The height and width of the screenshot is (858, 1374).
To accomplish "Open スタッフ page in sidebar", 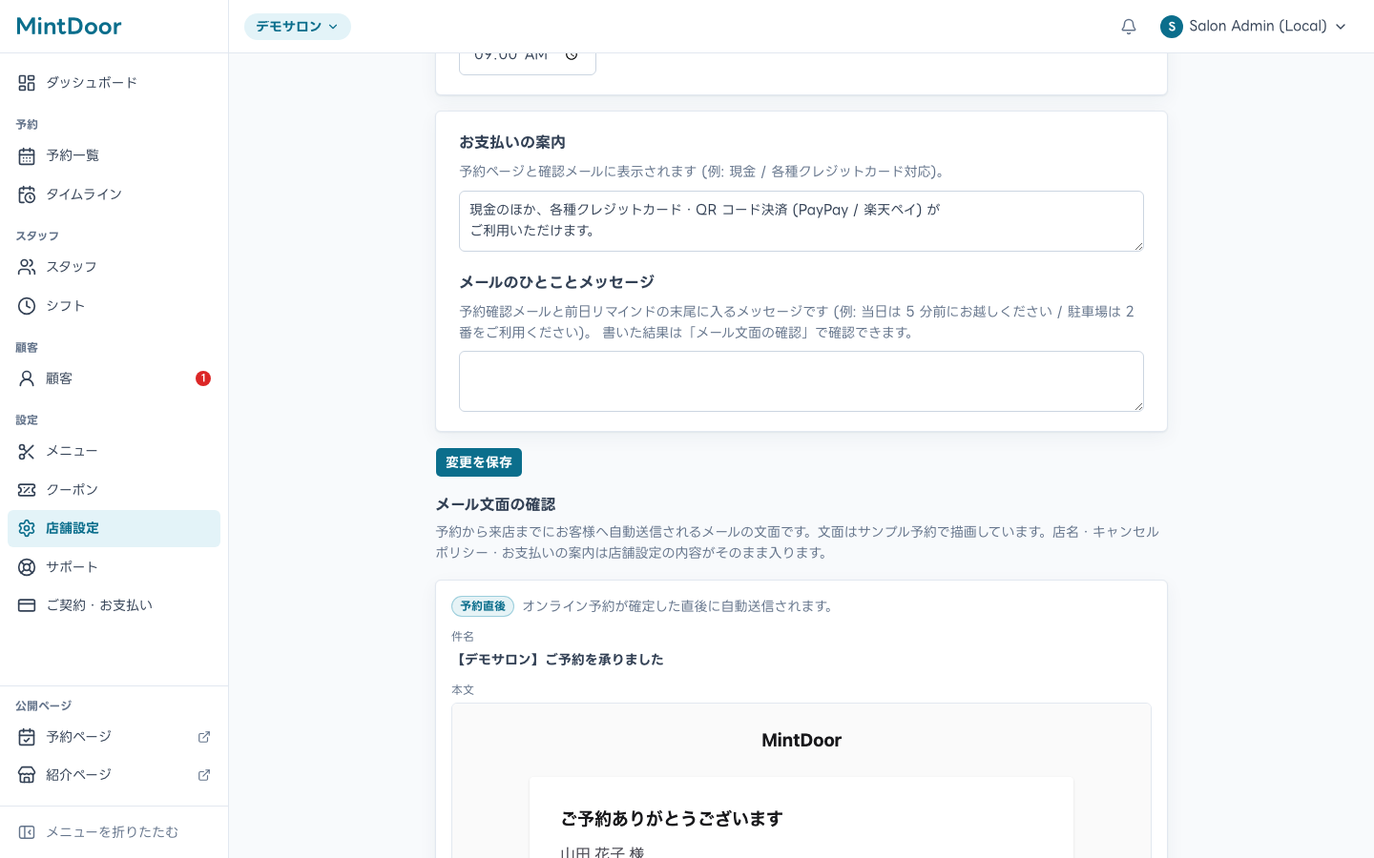I will click(114, 267).
